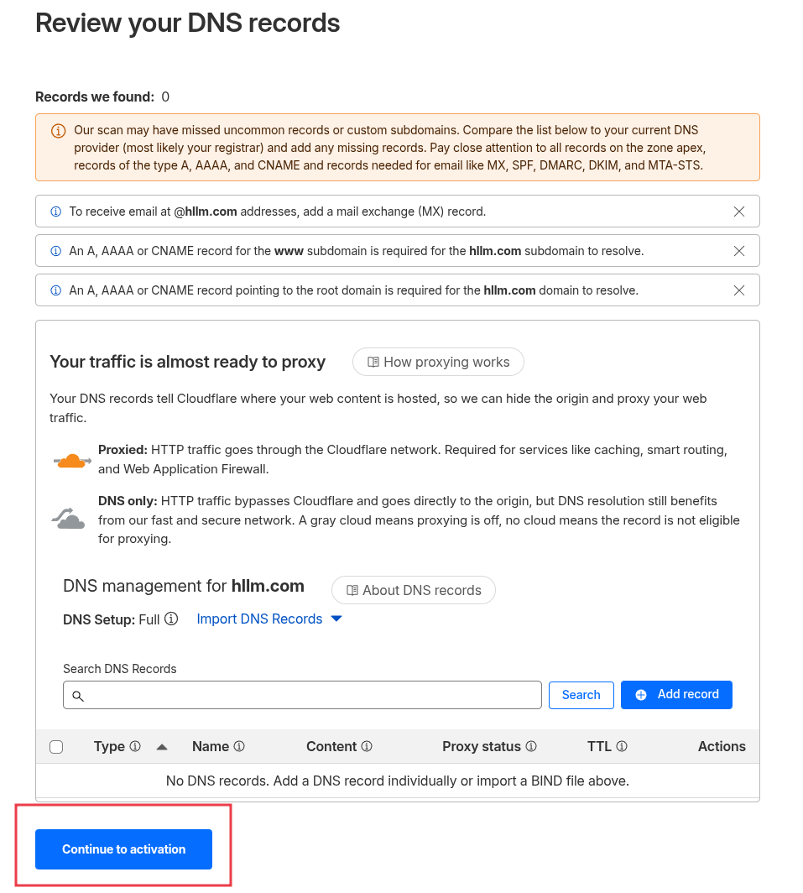Click the Proxied orange cloud icon
Screen dimensions: 803x893
[x=72, y=460]
